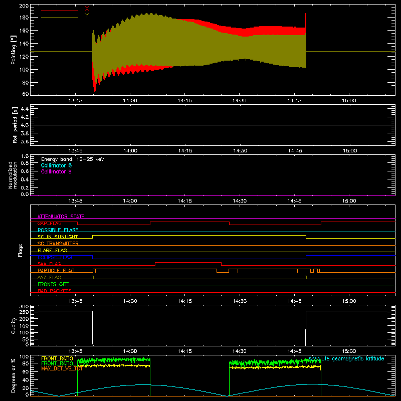Image resolution: width=401 pixels, height=401 pixels.
Task: Select the 'Energy band: 12-25 keV' text
Action: pyautogui.click(x=73, y=159)
